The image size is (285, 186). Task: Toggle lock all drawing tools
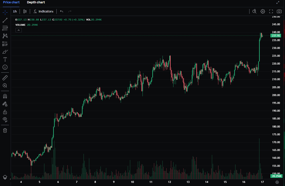pyautogui.click(x=5, y=112)
